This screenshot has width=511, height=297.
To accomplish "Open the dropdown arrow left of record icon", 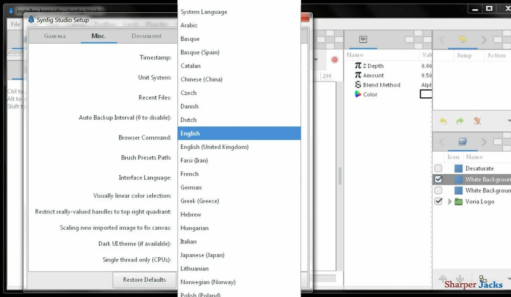I will pyautogui.click(x=316, y=60).
